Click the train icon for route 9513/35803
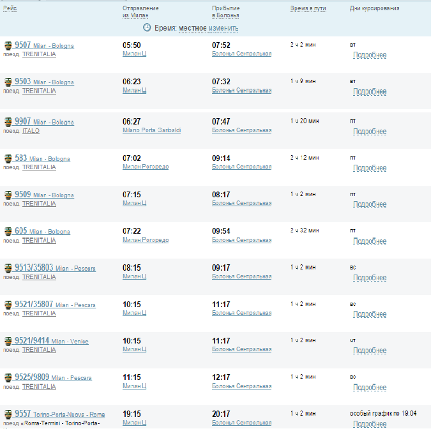The height and width of the screenshot is (438, 445). coord(8,268)
